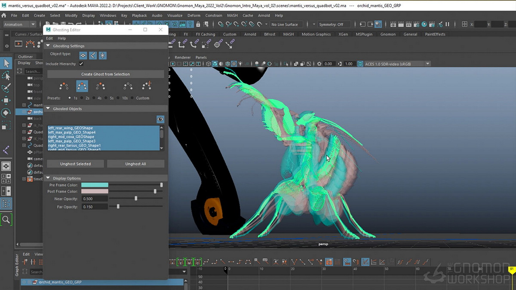Image resolution: width=516 pixels, height=290 pixels.
Task: Click the Unghost Selected button
Action: pos(75,164)
